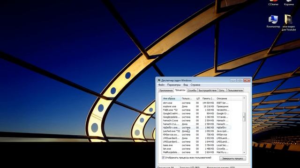Select the lsm.exe process
The height and width of the screenshot is (168, 300).
[196, 149]
